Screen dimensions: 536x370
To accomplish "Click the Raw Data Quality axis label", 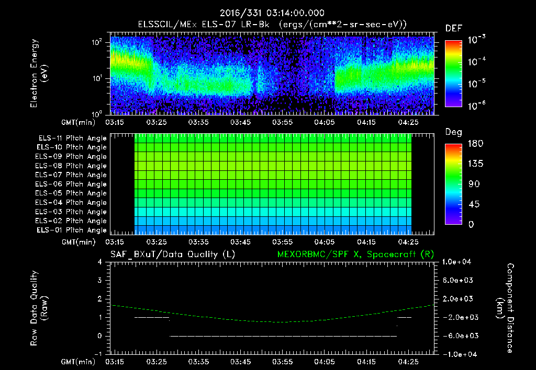I will (39, 308).
